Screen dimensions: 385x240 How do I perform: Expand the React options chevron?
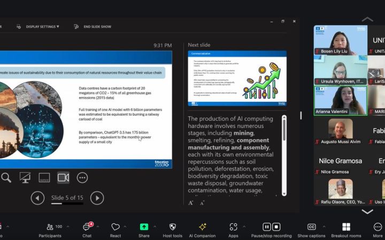[125, 227]
